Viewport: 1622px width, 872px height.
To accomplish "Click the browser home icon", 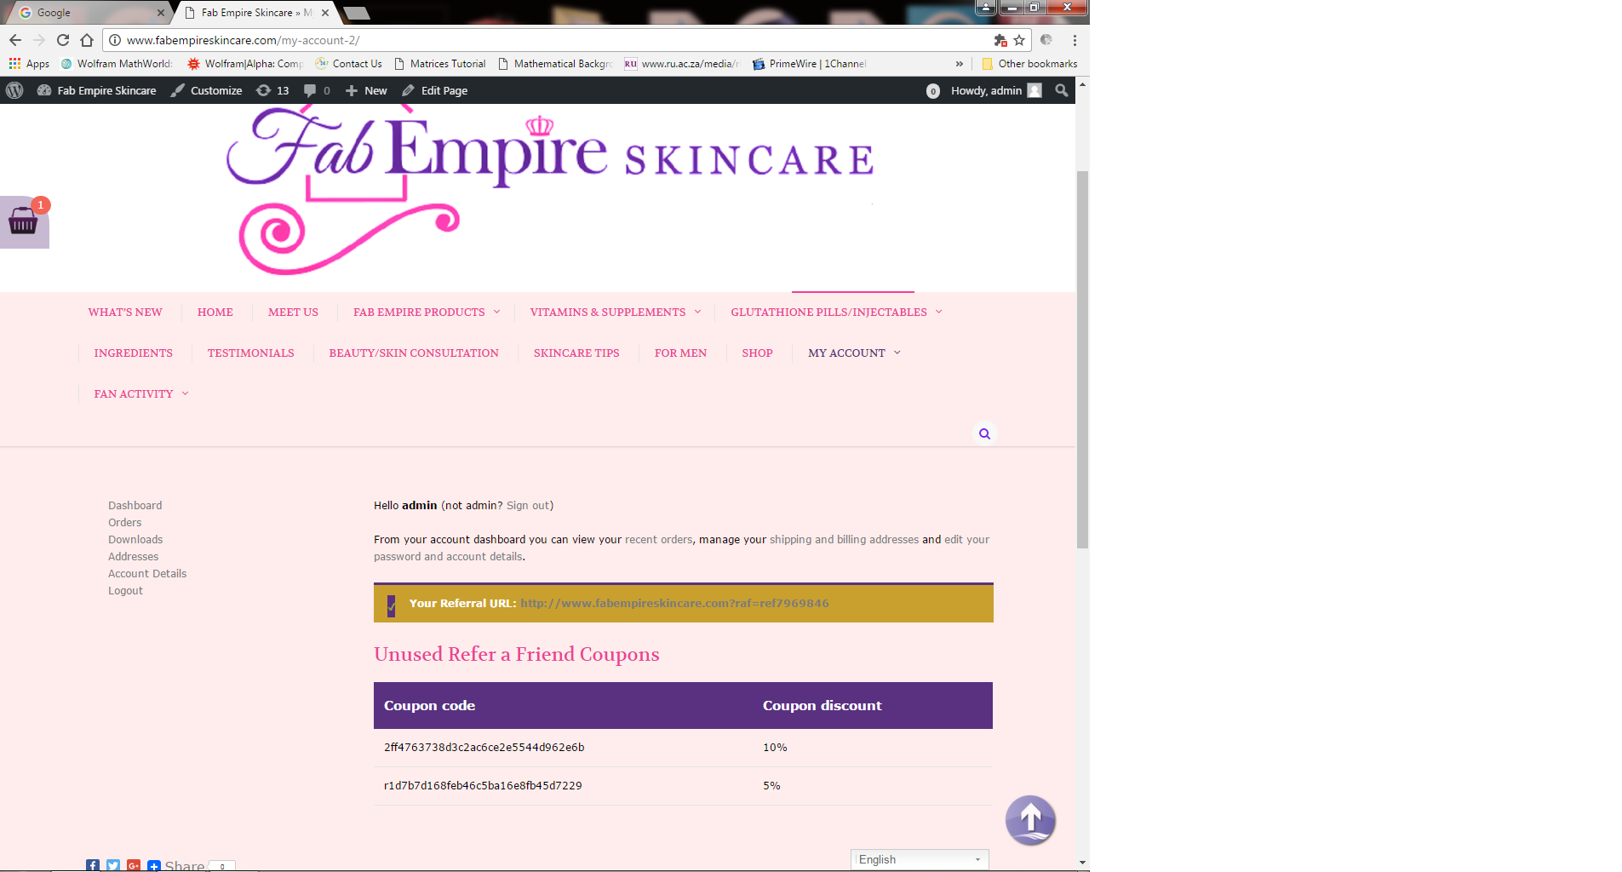I will pos(87,40).
